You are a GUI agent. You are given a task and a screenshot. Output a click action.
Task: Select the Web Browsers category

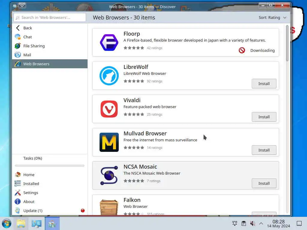click(50, 64)
